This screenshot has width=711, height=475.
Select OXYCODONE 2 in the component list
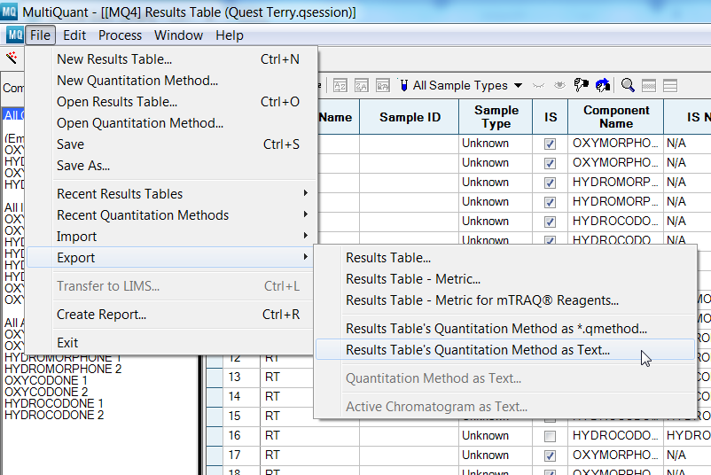[46, 392]
